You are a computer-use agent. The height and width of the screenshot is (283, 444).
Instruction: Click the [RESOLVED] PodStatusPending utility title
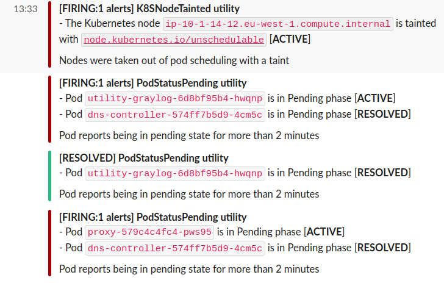pyautogui.click(x=143, y=158)
